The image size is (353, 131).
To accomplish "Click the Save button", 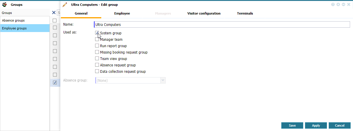I will point(292,125).
